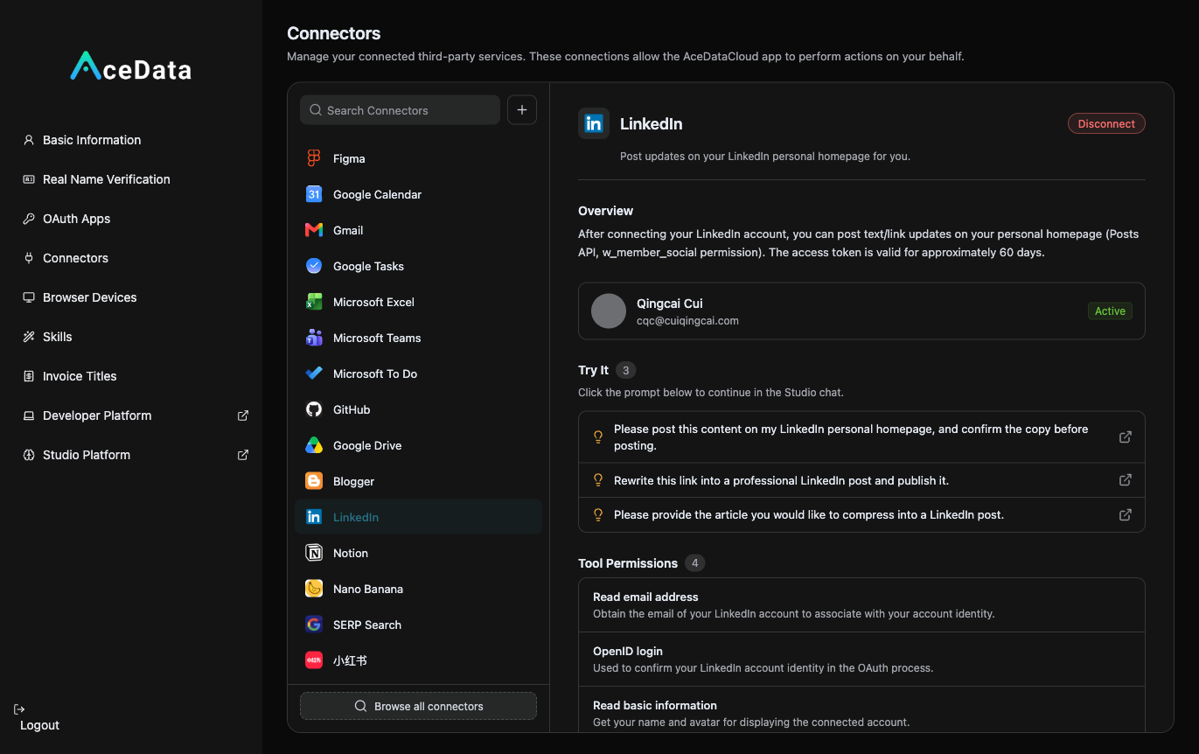The width and height of the screenshot is (1199, 754).
Task: Choose the 'compress into a LinkedIn post' prompt
Action: point(861,514)
